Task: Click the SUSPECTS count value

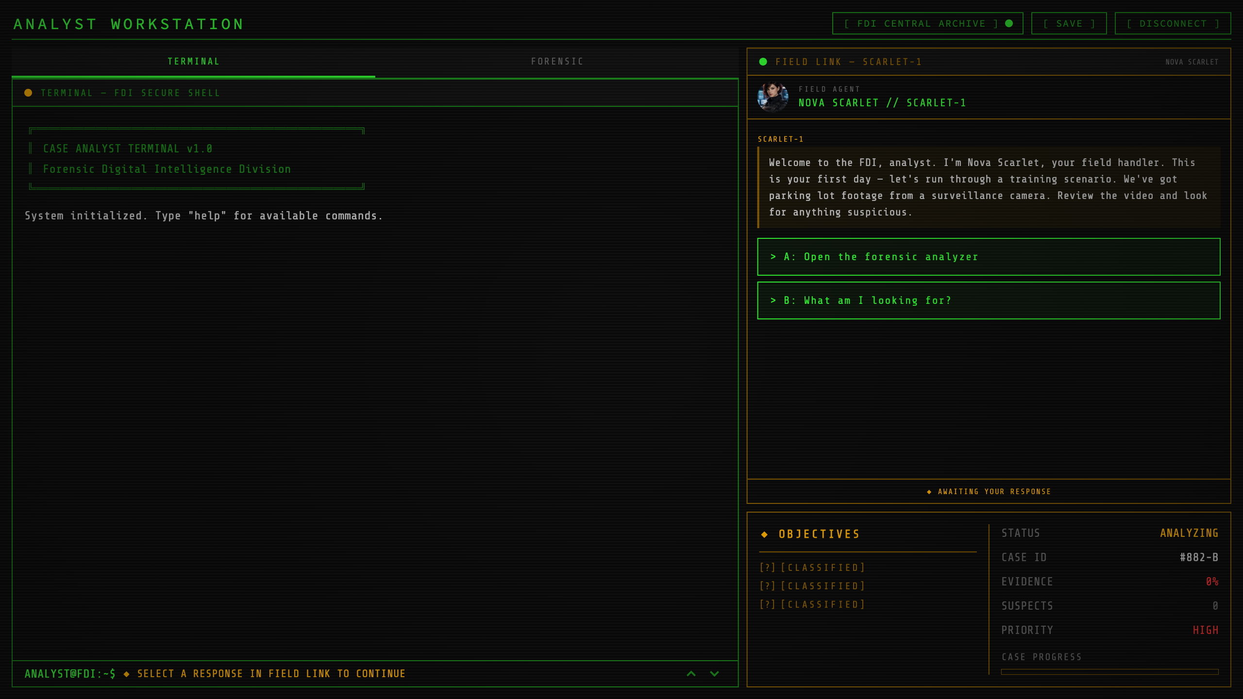Action: click(x=1215, y=606)
